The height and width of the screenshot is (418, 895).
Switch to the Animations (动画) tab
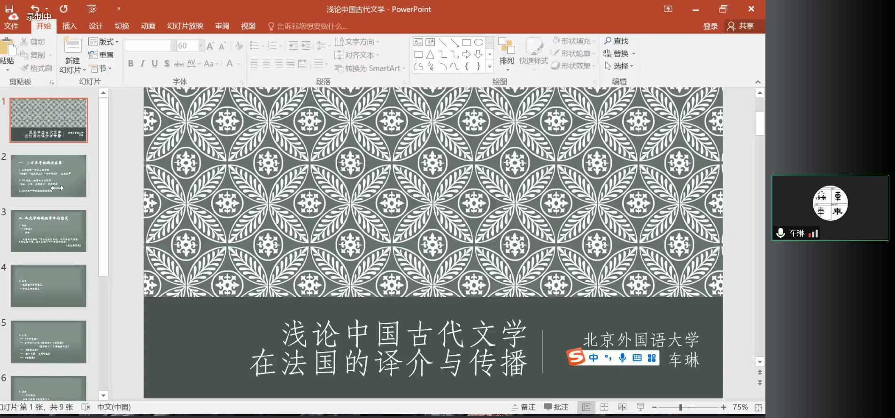tap(148, 26)
